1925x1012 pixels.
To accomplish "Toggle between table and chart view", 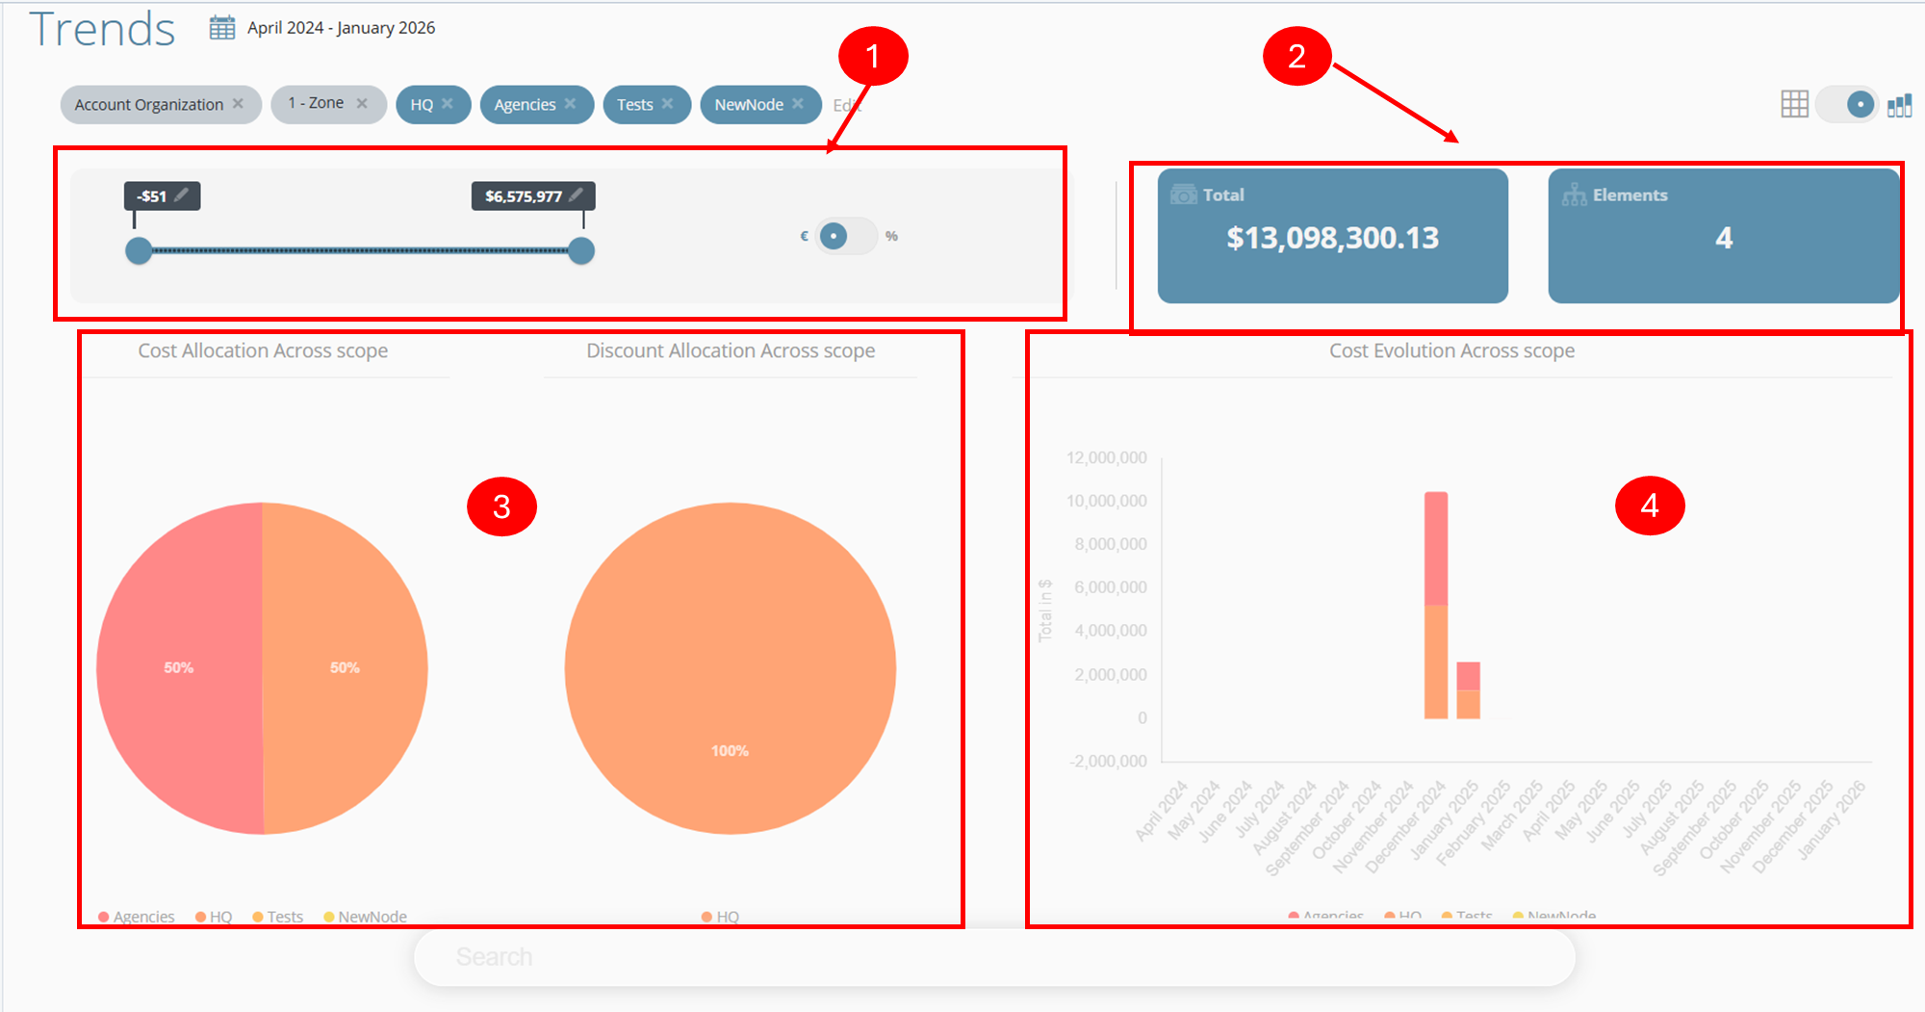I will point(1847,104).
